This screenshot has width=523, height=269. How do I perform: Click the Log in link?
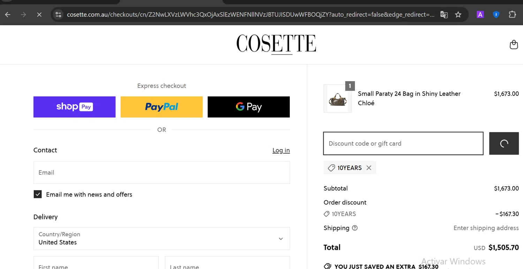tap(281, 150)
